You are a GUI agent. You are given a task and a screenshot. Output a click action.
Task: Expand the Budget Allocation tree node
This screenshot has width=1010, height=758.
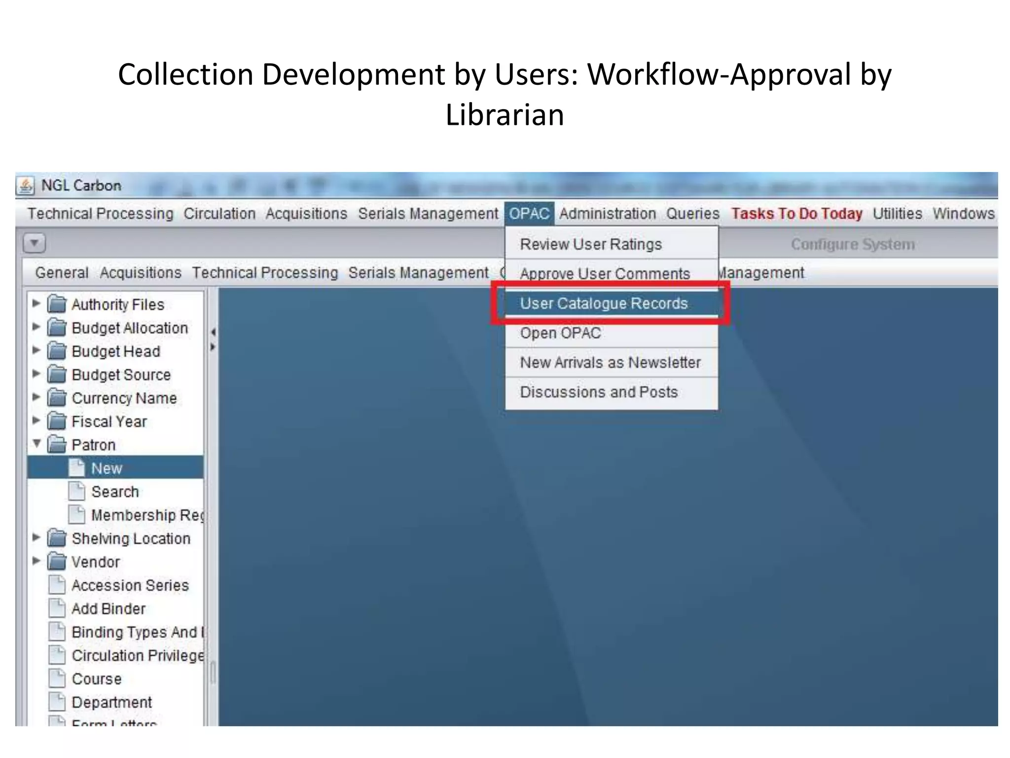36,326
